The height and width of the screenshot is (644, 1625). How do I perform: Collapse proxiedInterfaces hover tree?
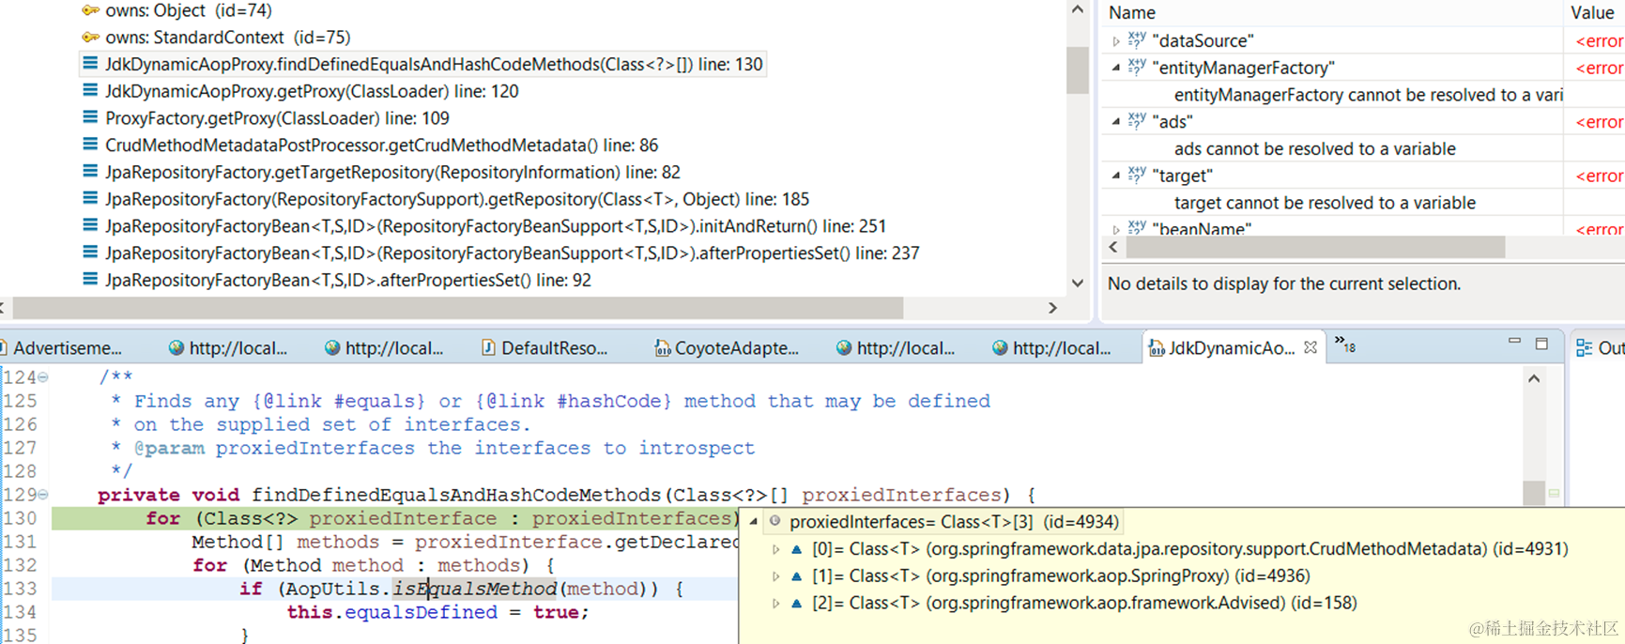coord(754,522)
